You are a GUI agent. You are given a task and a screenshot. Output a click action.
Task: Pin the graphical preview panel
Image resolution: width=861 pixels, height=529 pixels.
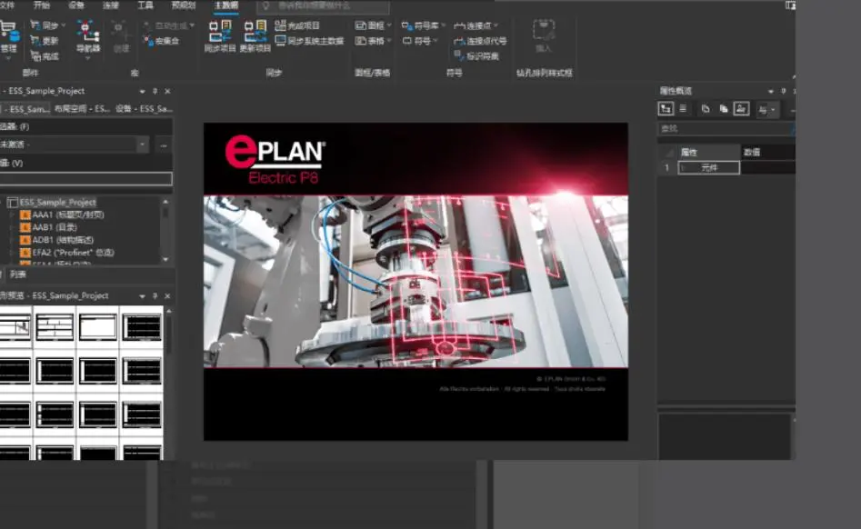click(155, 295)
